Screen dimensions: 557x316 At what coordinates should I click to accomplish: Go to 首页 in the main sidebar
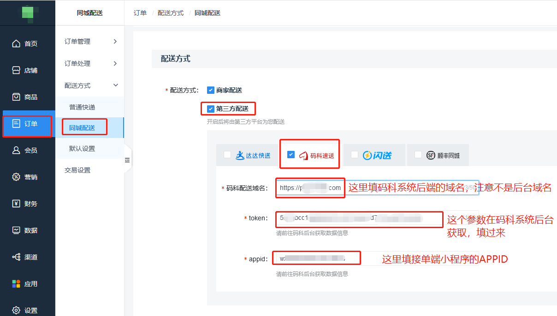[x=28, y=44]
